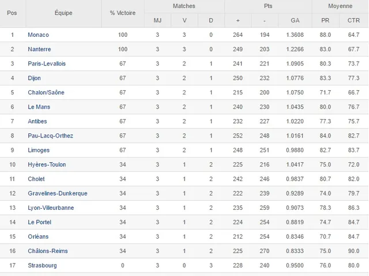The image size is (369, 276).
Task: Click the Paris-Levallois team link
Action: pyautogui.click(x=47, y=64)
